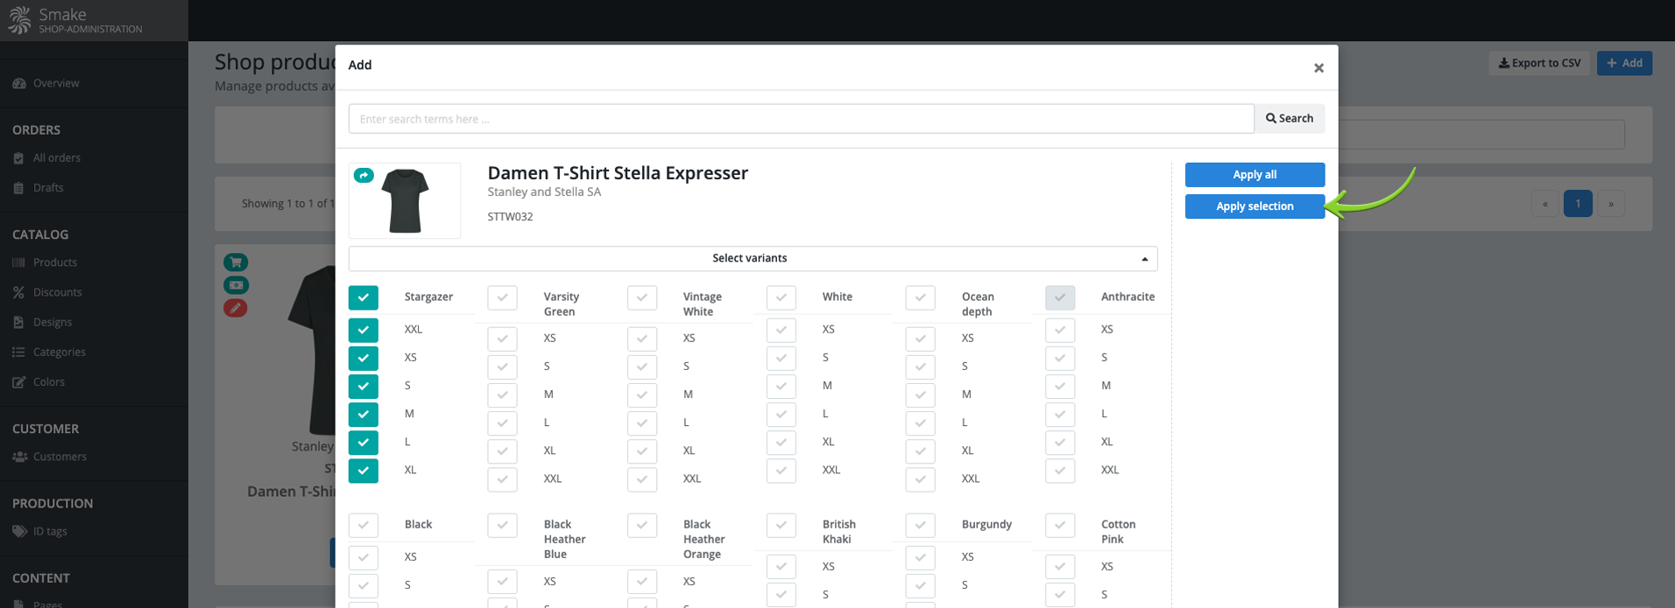Click the Products barcode icon
The width and height of the screenshot is (1675, 608).
[x=18, y=262]
